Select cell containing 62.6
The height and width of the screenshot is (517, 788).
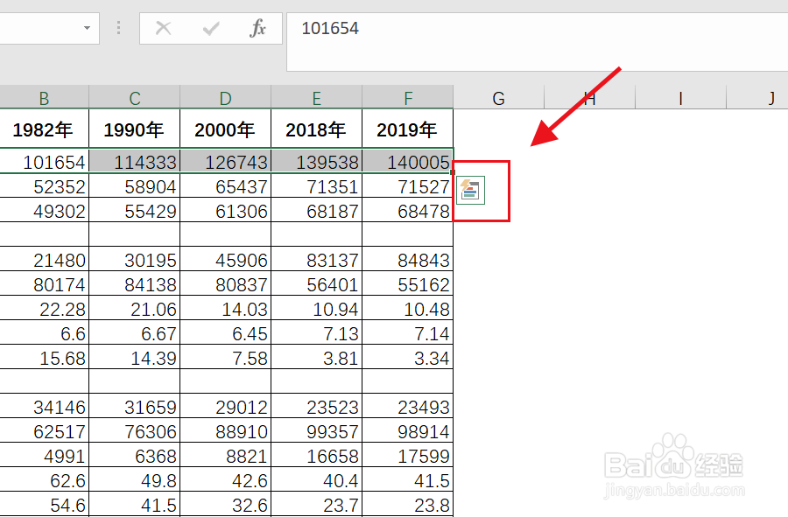tap(45, 479)
